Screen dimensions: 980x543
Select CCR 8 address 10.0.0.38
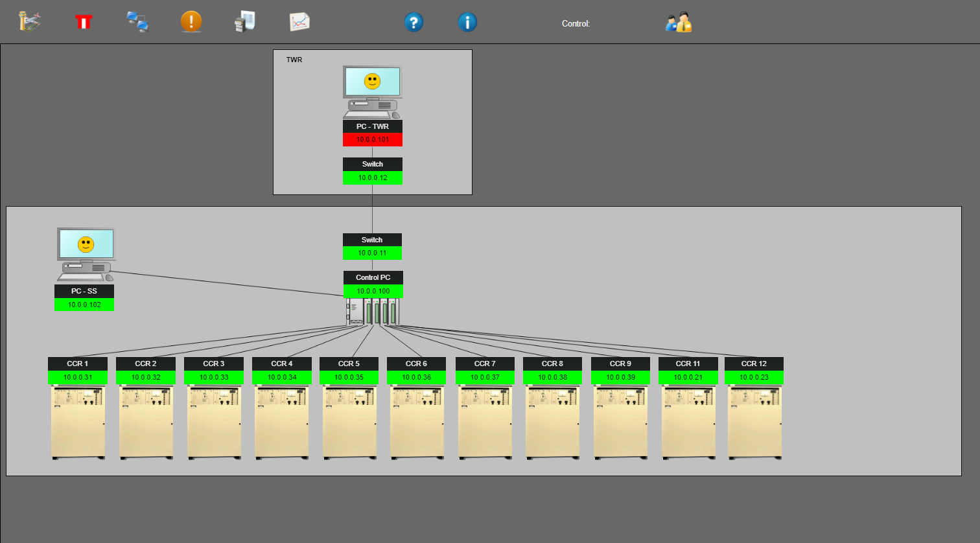click(552, 377)
